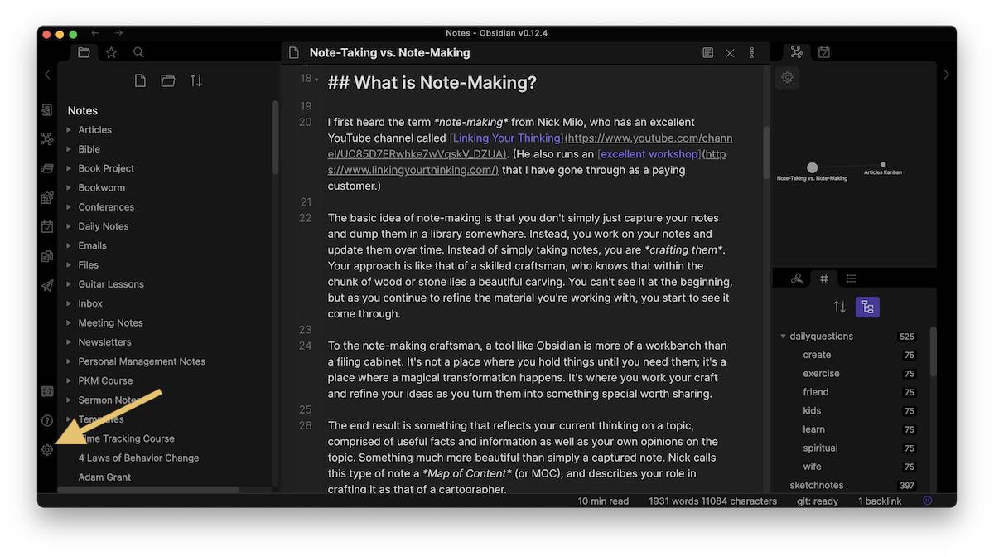This screenshot has height=557, width=994.
Task: Click the purple status bar icon
Action: 927,501
